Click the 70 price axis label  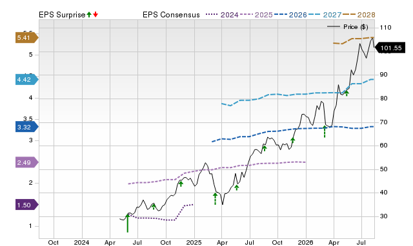[x=383, y=122]
